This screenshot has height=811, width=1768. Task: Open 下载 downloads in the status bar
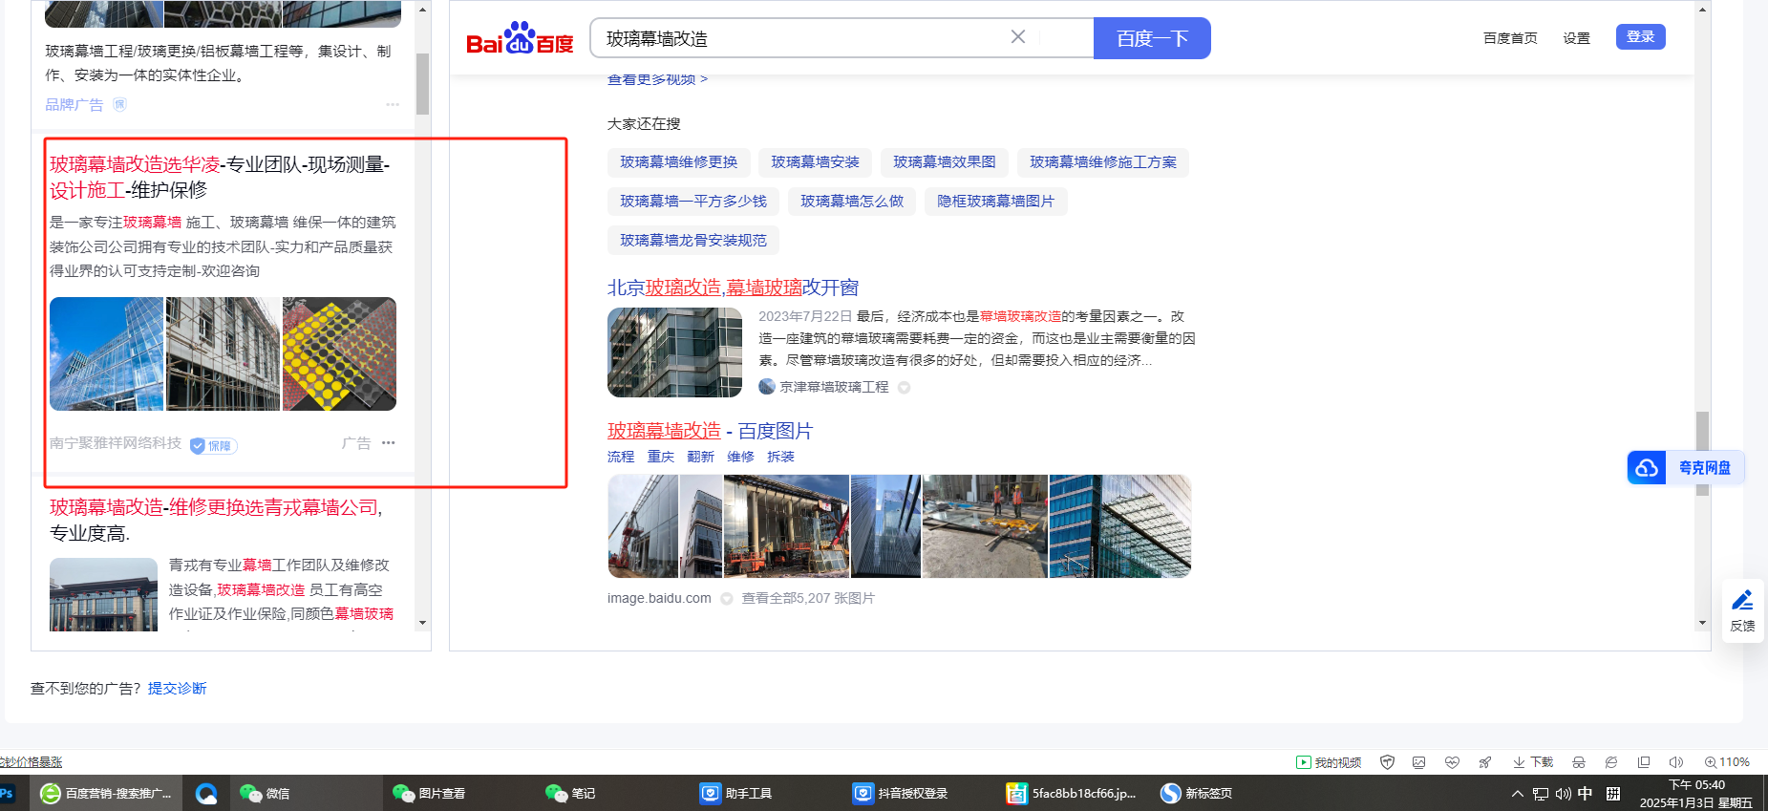1533,762
